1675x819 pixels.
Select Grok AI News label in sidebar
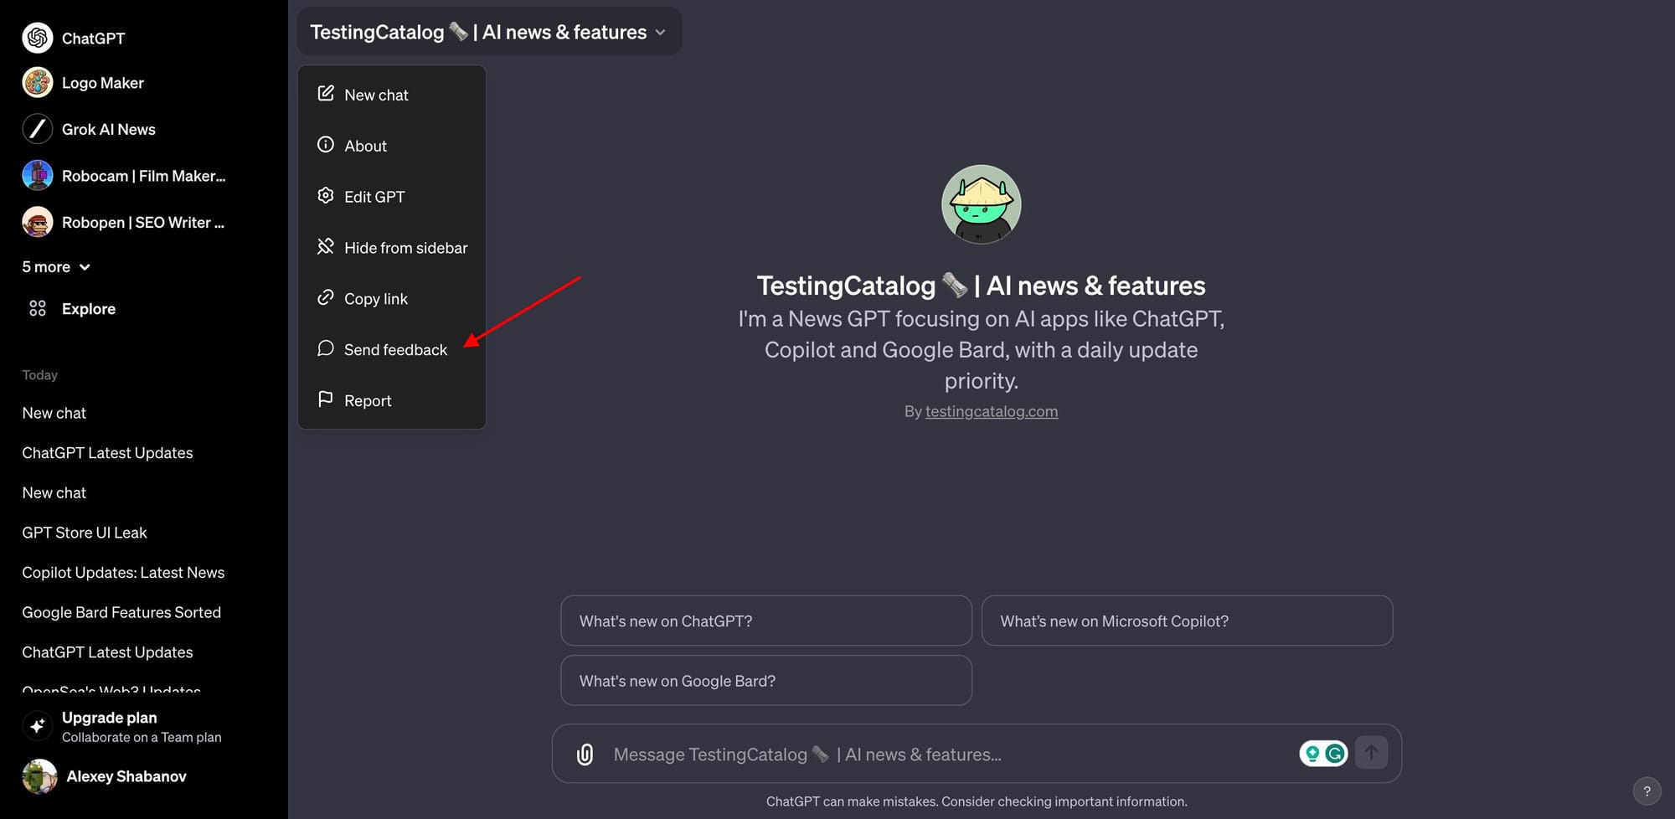tap(109, 129)
